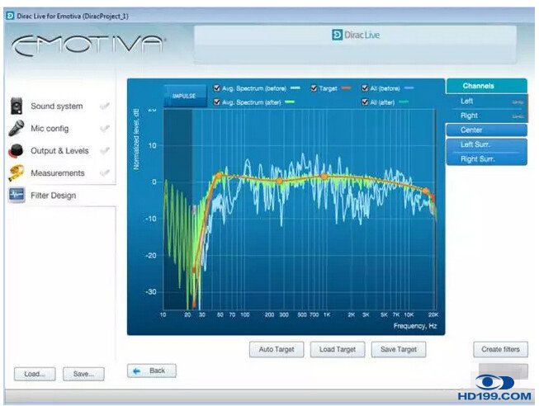Click the green Avg. Spectrum (after) legend line
The image size is (539, 406).
pos(290,102)
